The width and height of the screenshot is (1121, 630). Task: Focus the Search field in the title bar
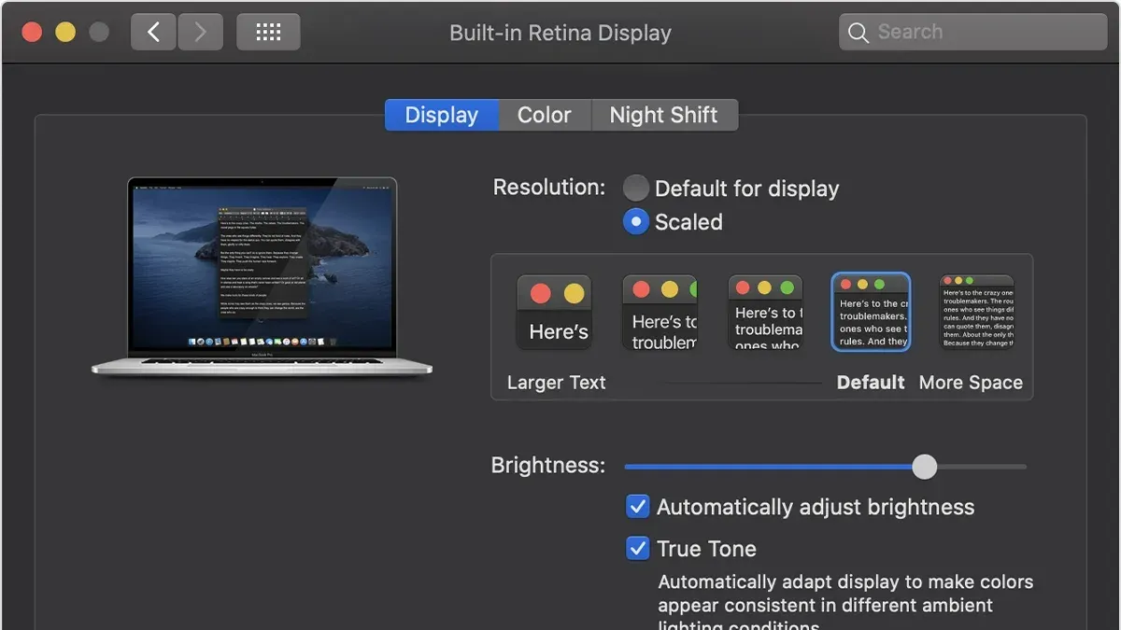[972, 33]
